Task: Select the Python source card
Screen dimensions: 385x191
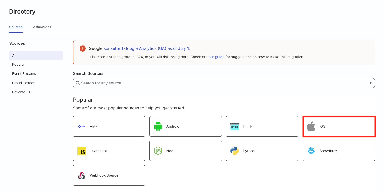Action: pyautogui.click(x=262, y=151)
